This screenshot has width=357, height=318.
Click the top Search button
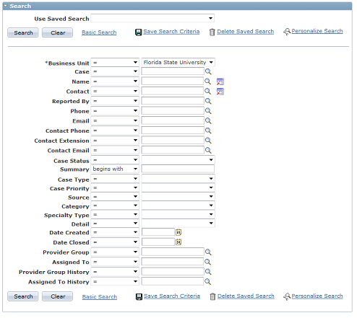point(23,32)
